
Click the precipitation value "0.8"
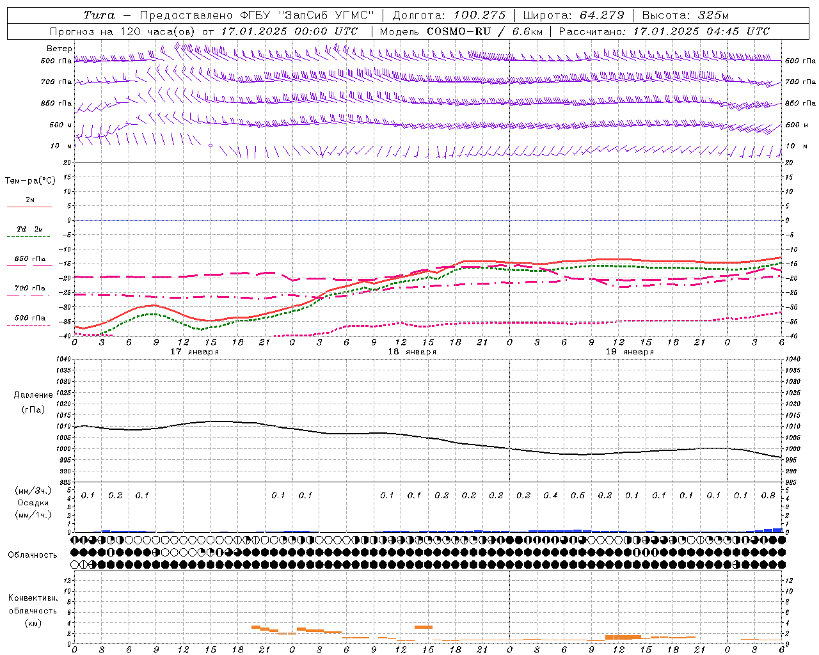pos(768,495)
